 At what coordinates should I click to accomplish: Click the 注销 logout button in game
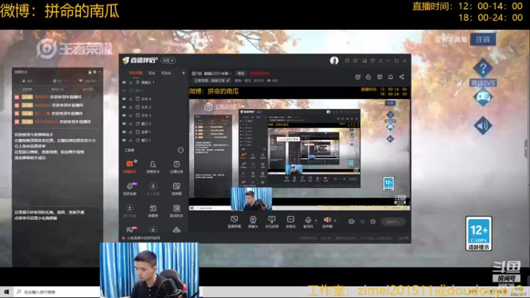point(483,40)
